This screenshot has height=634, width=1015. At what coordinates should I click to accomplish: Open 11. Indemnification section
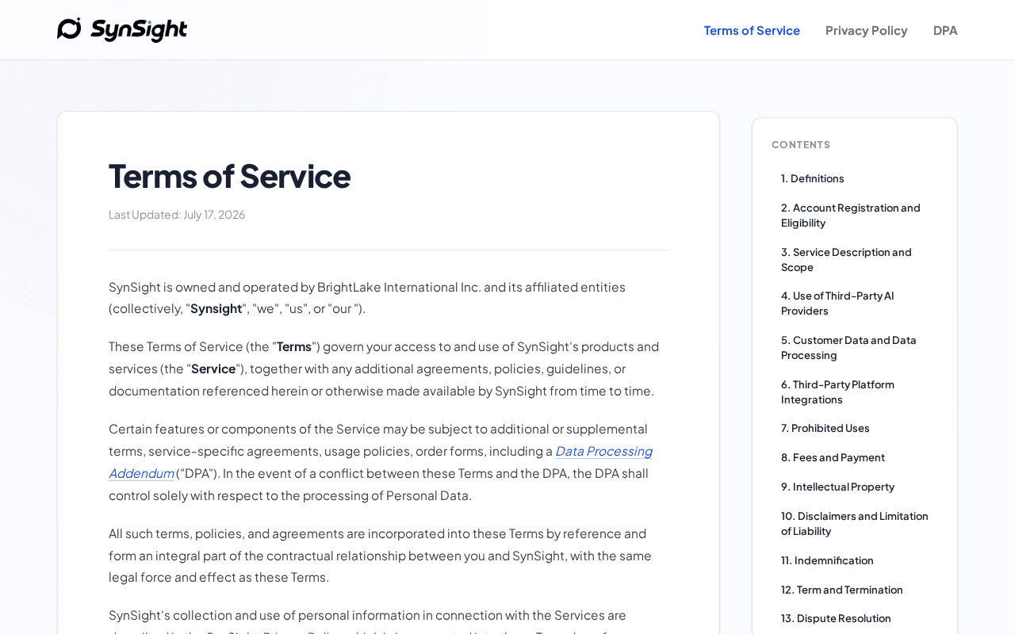point(827,560)
